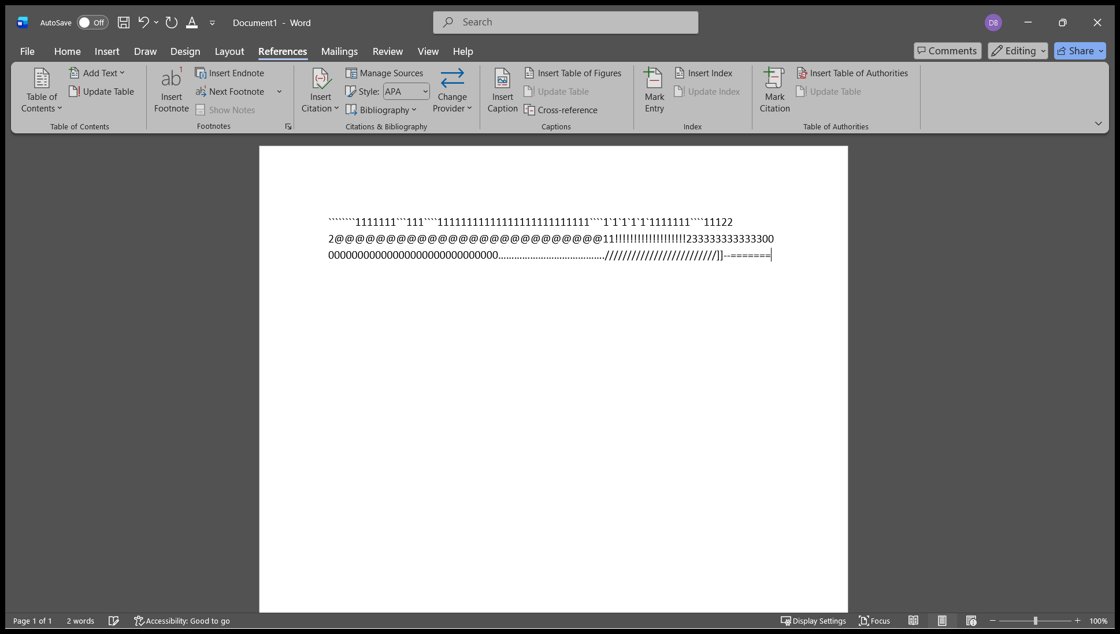Click the Share button
The height and width of the screenshot is (634, 1120).
(1080, 51)
